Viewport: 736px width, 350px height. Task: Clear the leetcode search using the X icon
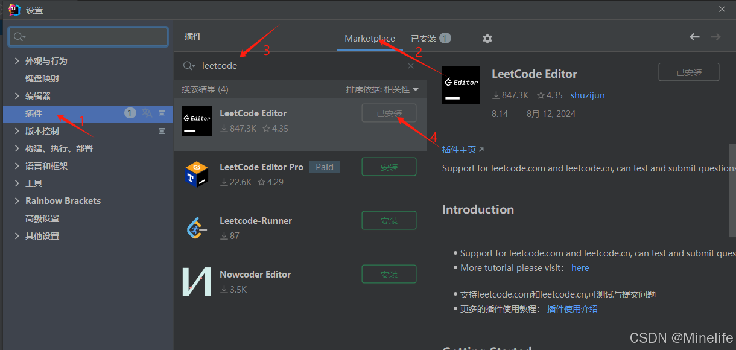pyautogui.click(x=411, y=66)
